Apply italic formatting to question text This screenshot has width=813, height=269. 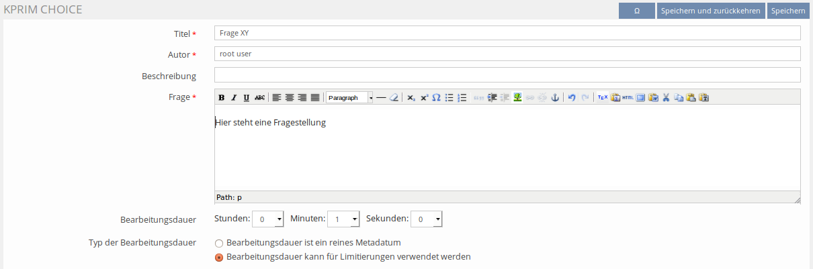click(x=234, y=97)
